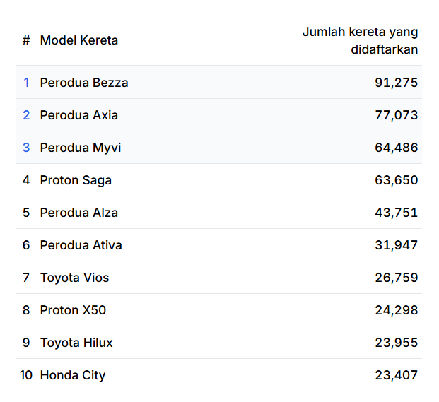Click the 23,407 figure for Honda City

click(396, 375)
